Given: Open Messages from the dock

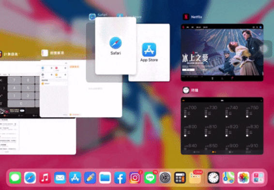Looking at the screenshot, I should pyautogui.click(x=15, y=177).
